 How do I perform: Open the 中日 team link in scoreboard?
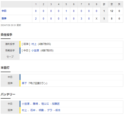pyautogui.click(x=4, y=11)
